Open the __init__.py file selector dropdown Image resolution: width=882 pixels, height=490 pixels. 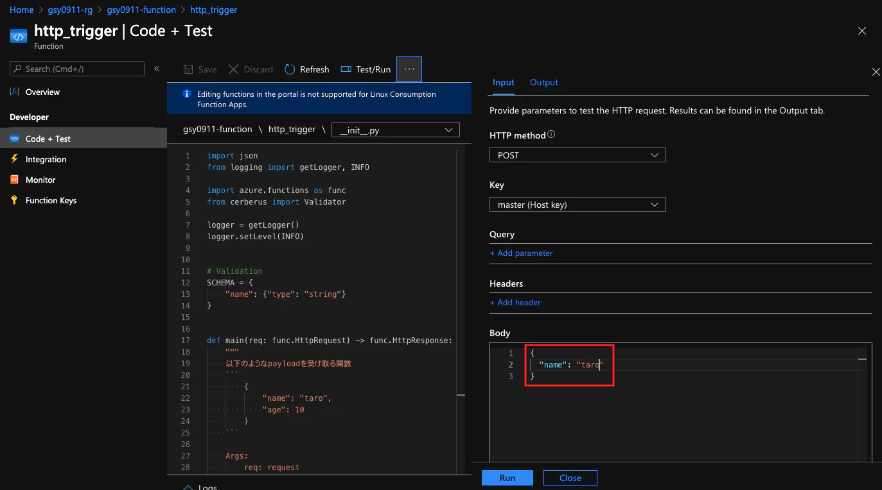click(x=396, y=130)
